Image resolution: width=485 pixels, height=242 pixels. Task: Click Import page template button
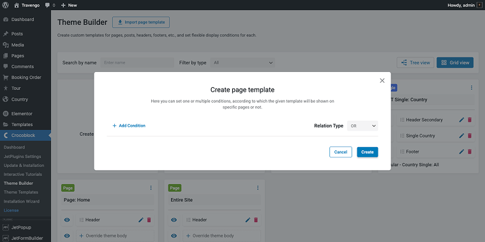point(141,22)
